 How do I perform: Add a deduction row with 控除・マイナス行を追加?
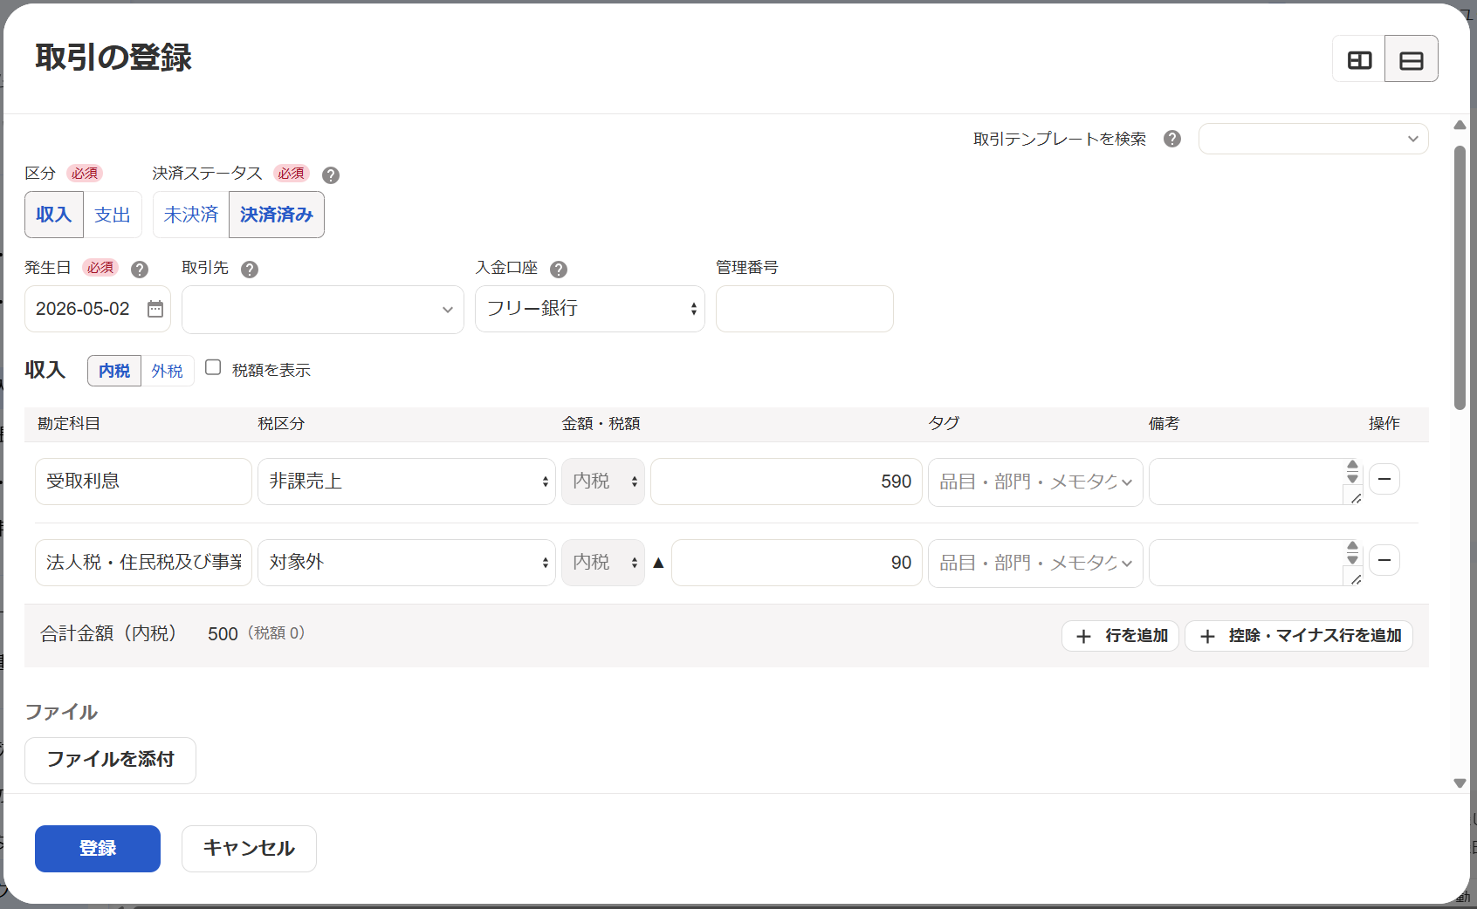(x=1299, y=636)
